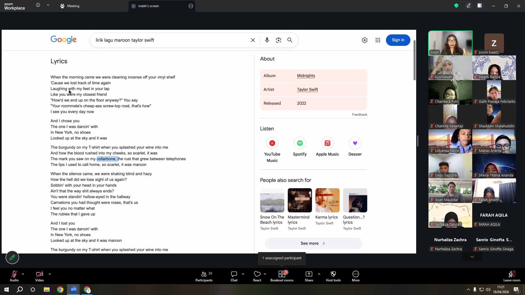Open React emoji menu
525x295 pixels.
[x=257, y=276]
